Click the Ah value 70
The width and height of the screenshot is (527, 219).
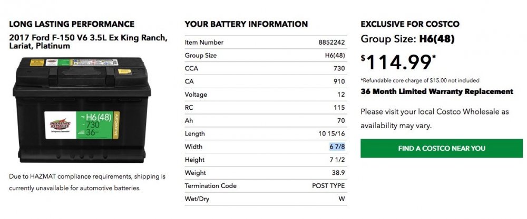tap(341, 121)
